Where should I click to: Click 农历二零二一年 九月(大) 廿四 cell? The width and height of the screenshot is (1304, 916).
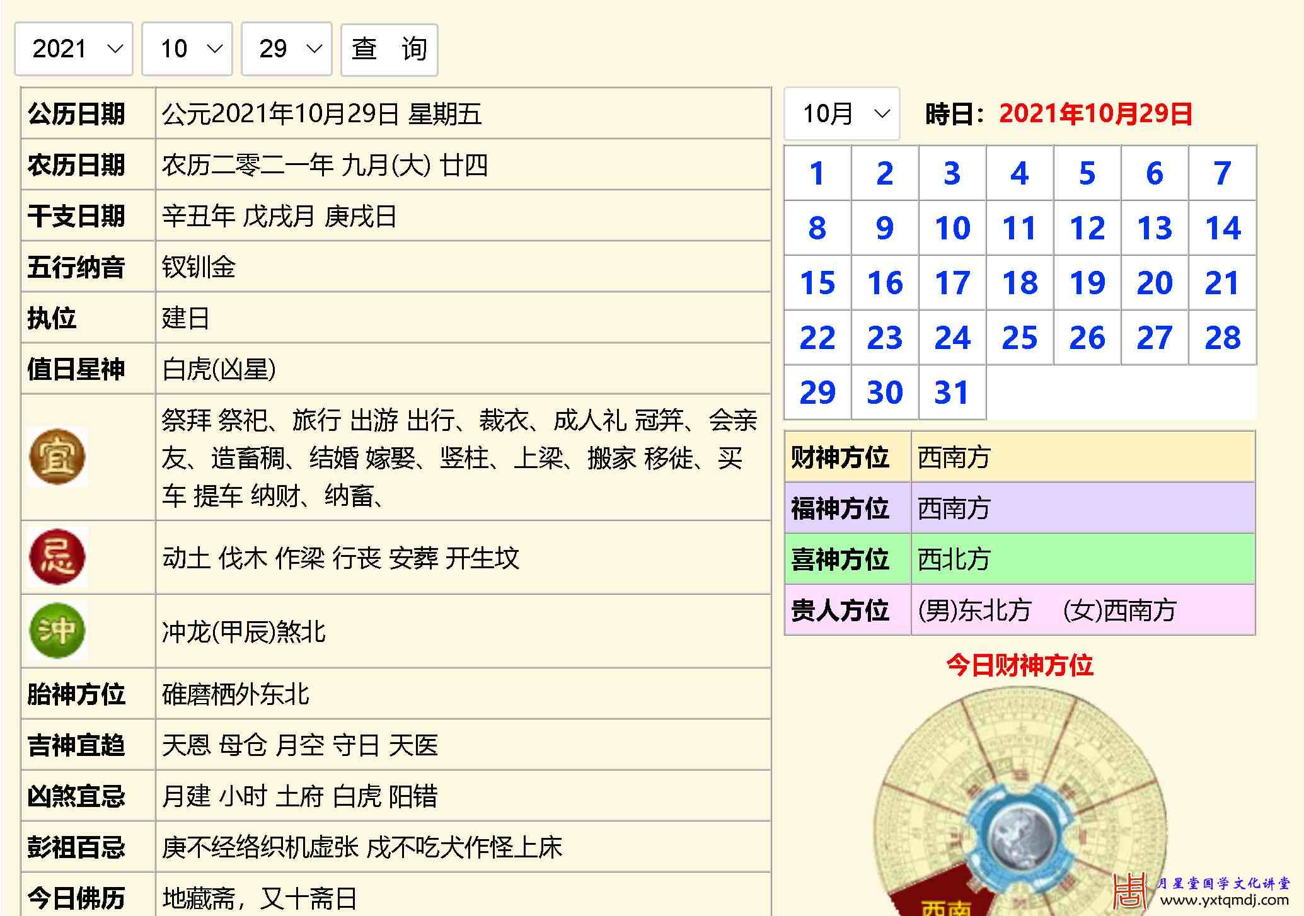[463, 164]
